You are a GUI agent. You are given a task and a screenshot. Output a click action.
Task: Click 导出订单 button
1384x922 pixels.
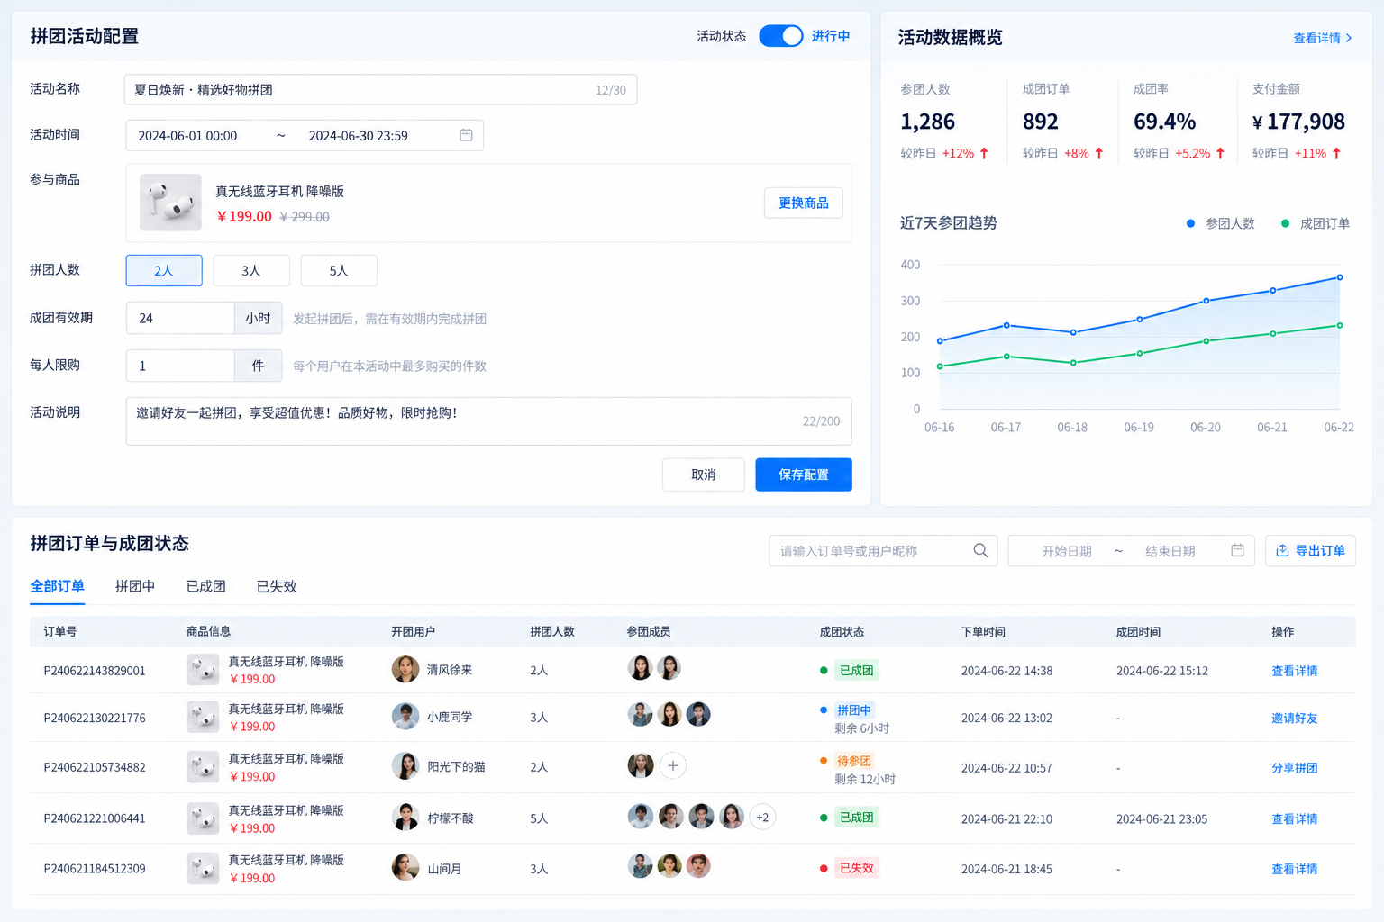click(1311, 550)
